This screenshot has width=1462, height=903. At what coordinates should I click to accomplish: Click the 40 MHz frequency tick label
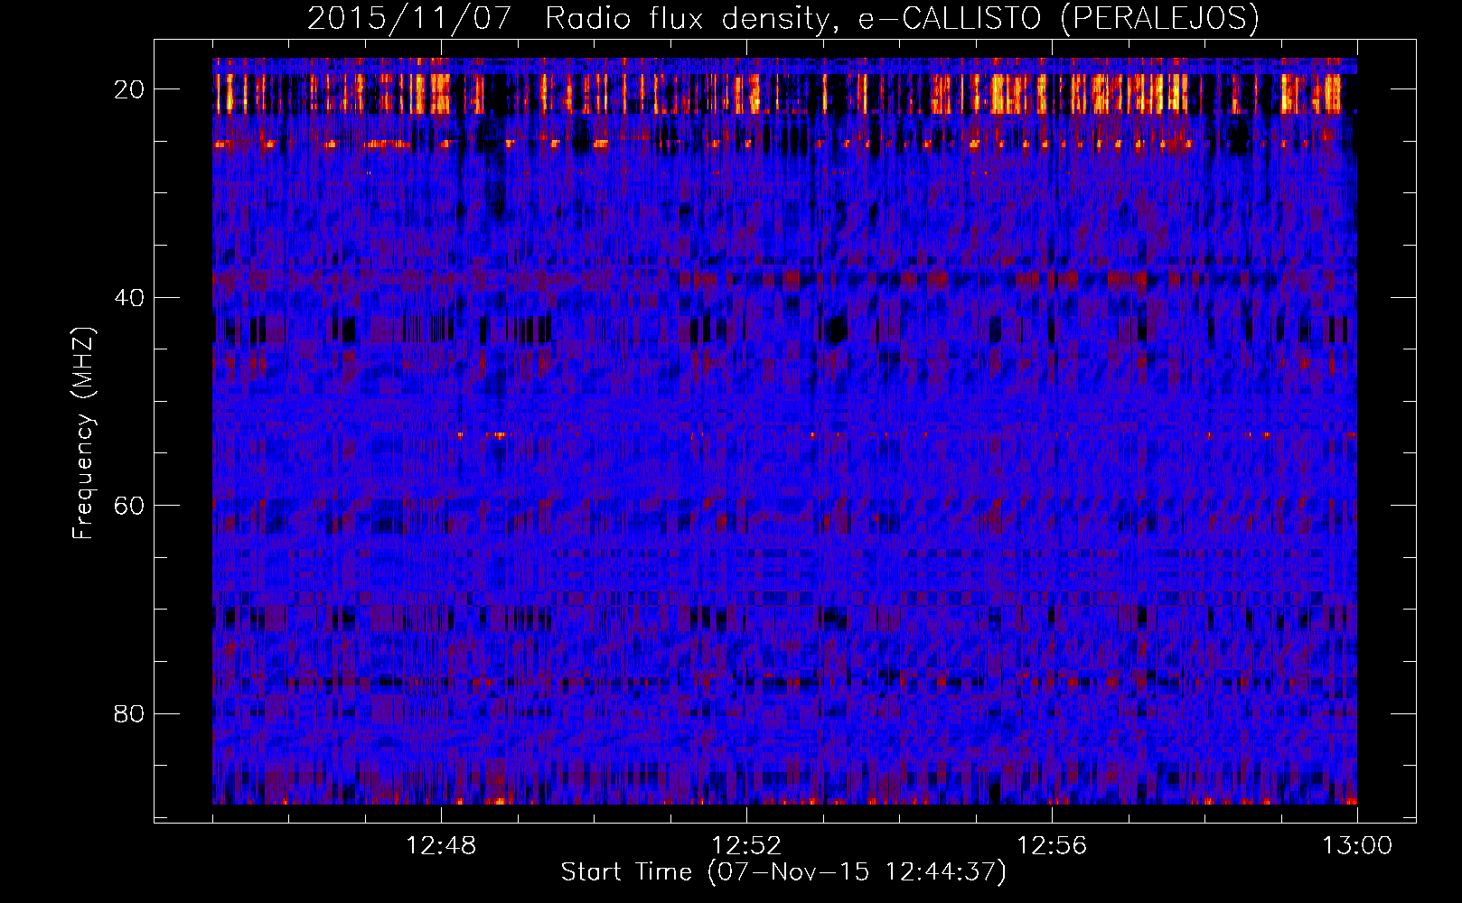(130, 298)
